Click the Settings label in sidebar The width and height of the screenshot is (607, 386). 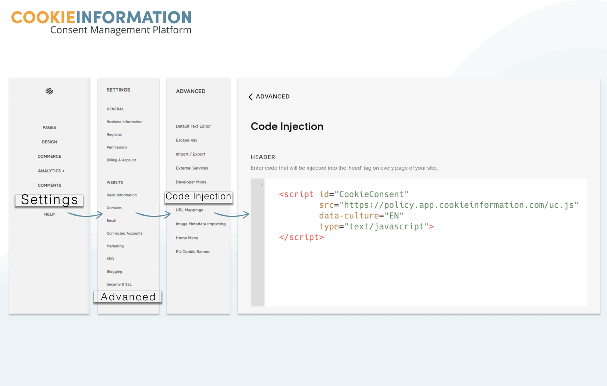point(49,200)
